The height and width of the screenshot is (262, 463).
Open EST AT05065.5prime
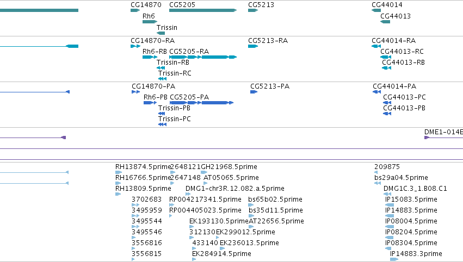coord(231,178)
